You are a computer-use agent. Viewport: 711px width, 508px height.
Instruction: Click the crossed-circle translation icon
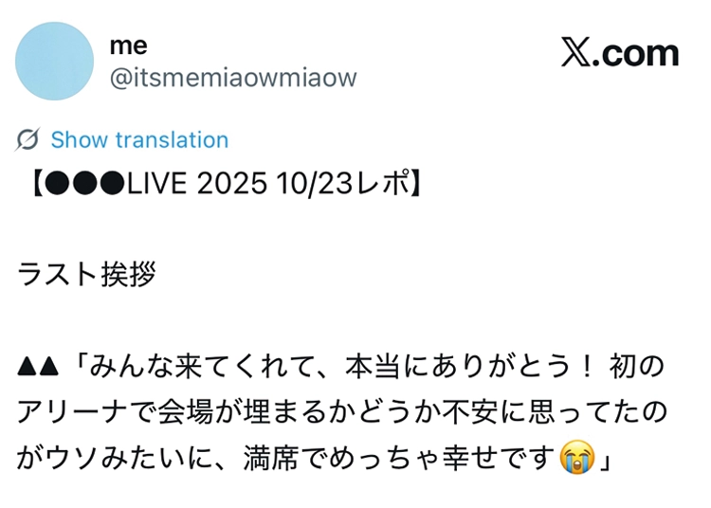pos(27,139)
